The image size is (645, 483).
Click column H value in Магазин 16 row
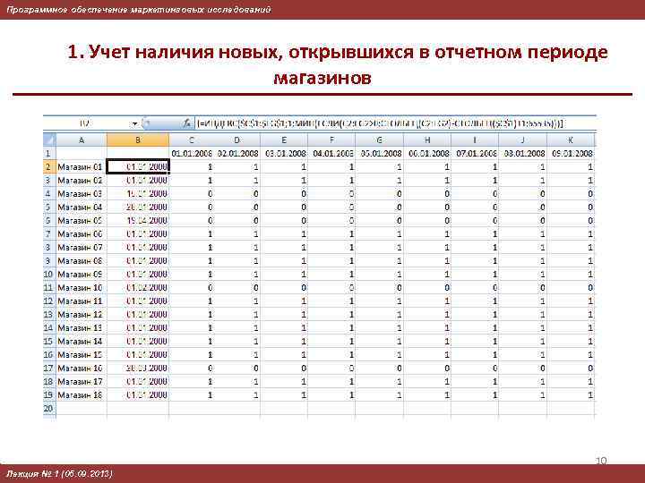(427, 368)
